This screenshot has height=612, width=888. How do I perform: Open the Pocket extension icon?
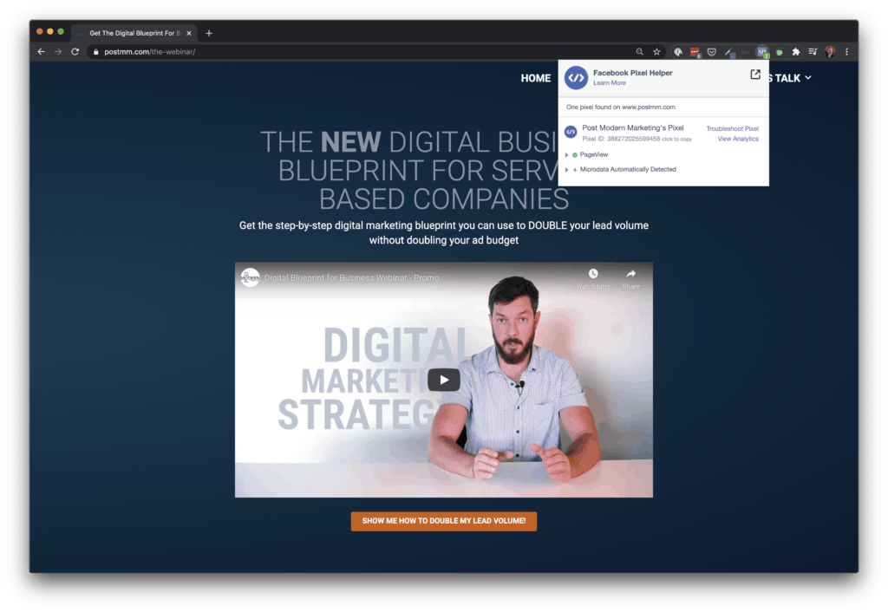tap(711, 51)
